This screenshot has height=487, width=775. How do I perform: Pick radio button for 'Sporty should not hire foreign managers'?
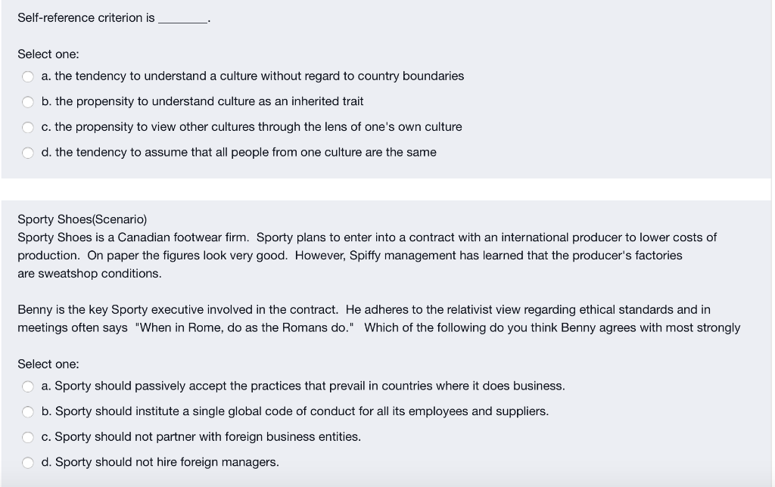click(28, 463)
